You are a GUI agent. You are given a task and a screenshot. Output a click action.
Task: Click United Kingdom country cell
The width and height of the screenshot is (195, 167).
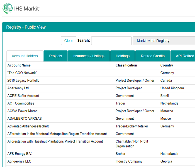click(x=172, y=88)
